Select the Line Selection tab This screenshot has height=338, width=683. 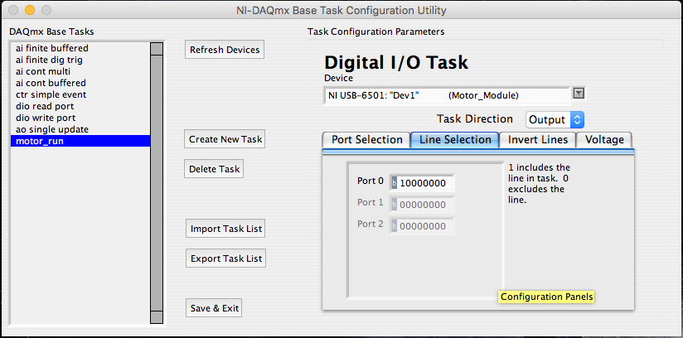point(455,140)
